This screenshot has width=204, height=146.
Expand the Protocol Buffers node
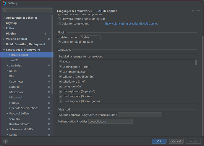point(7,113)
